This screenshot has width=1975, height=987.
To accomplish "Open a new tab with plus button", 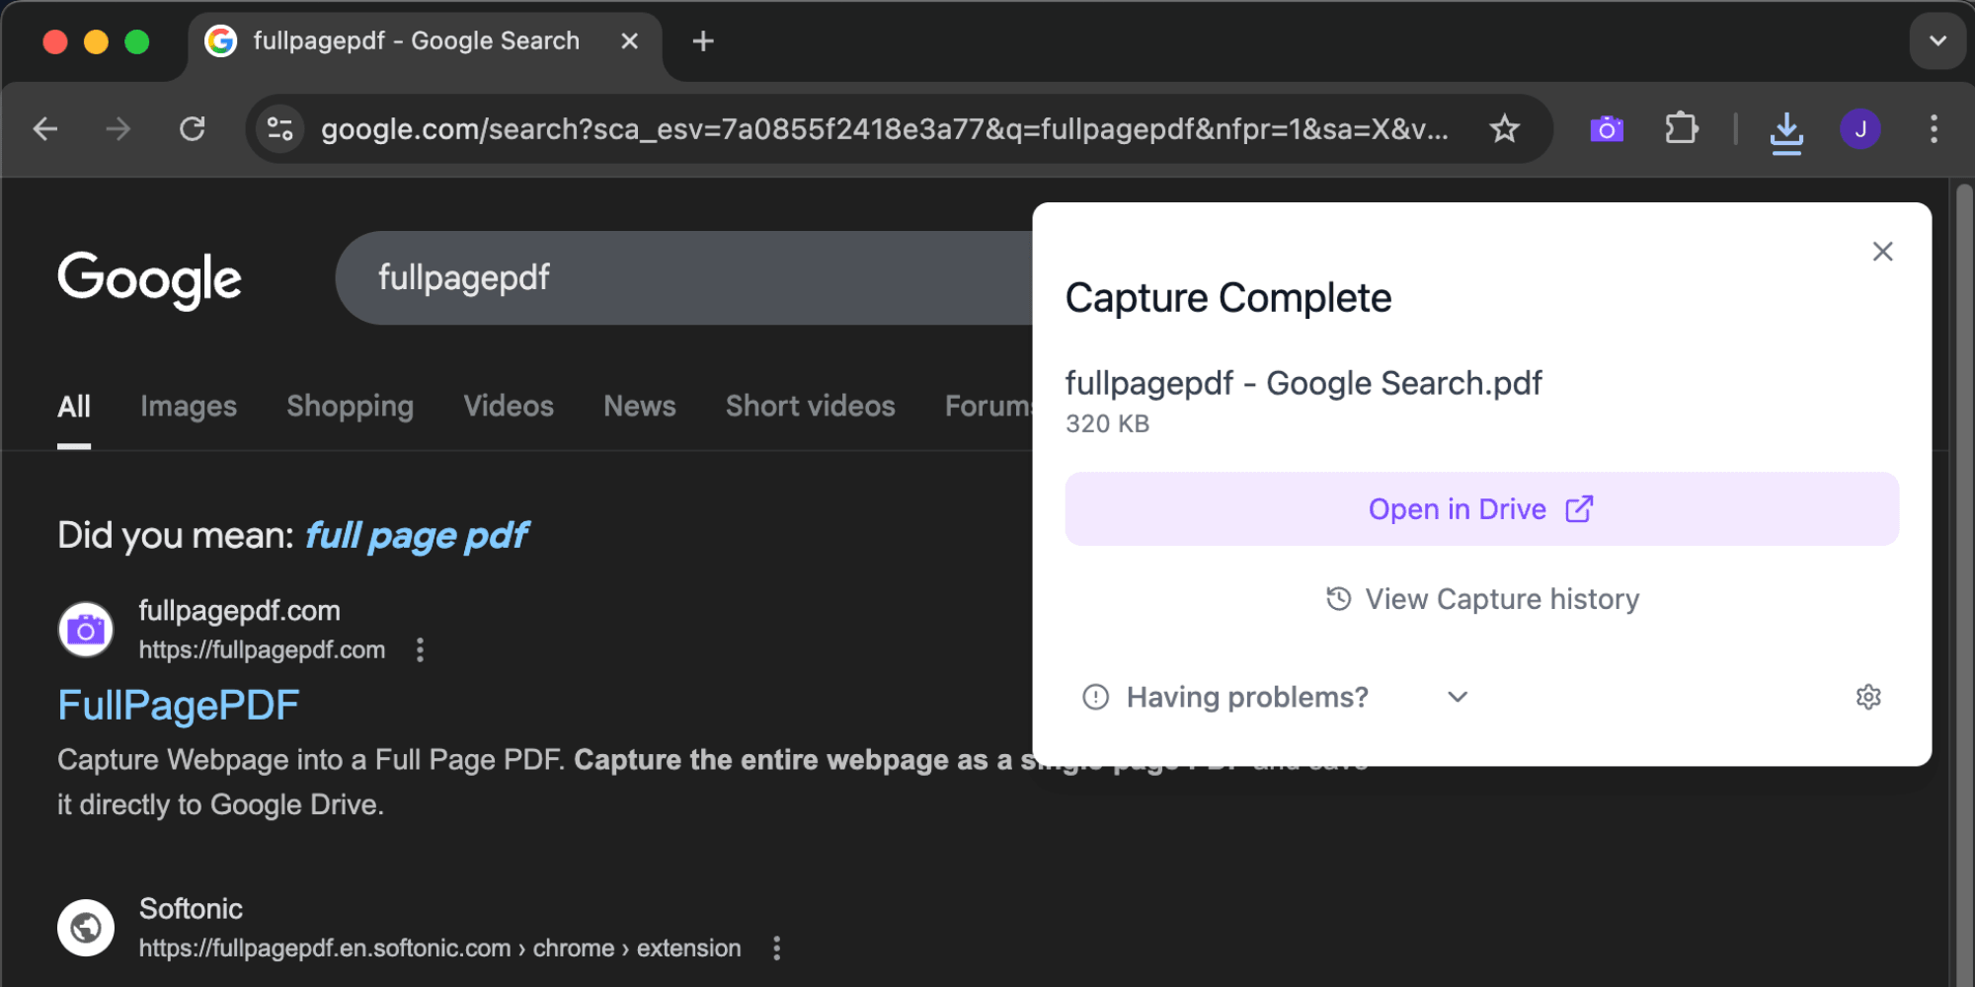I will pyautogui.click(x=703, y=41).
